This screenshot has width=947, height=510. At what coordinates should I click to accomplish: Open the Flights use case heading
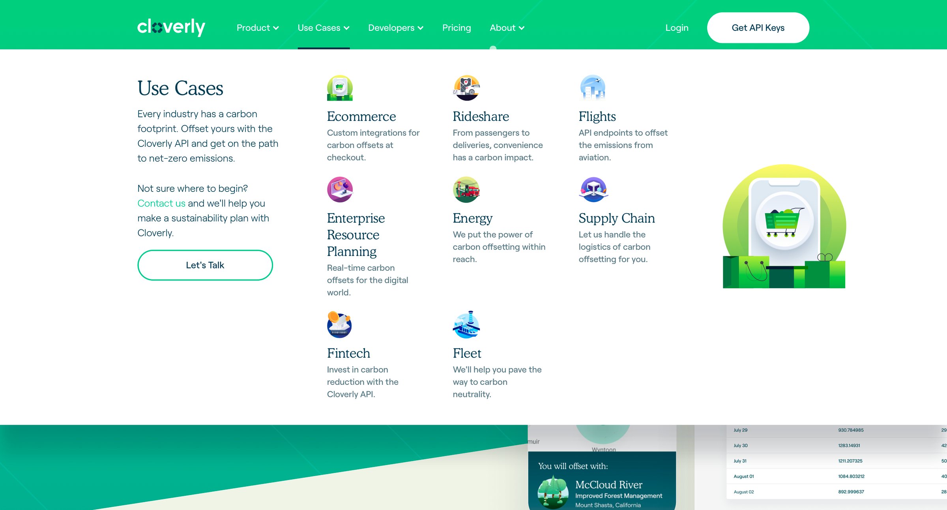coord(597,116)
